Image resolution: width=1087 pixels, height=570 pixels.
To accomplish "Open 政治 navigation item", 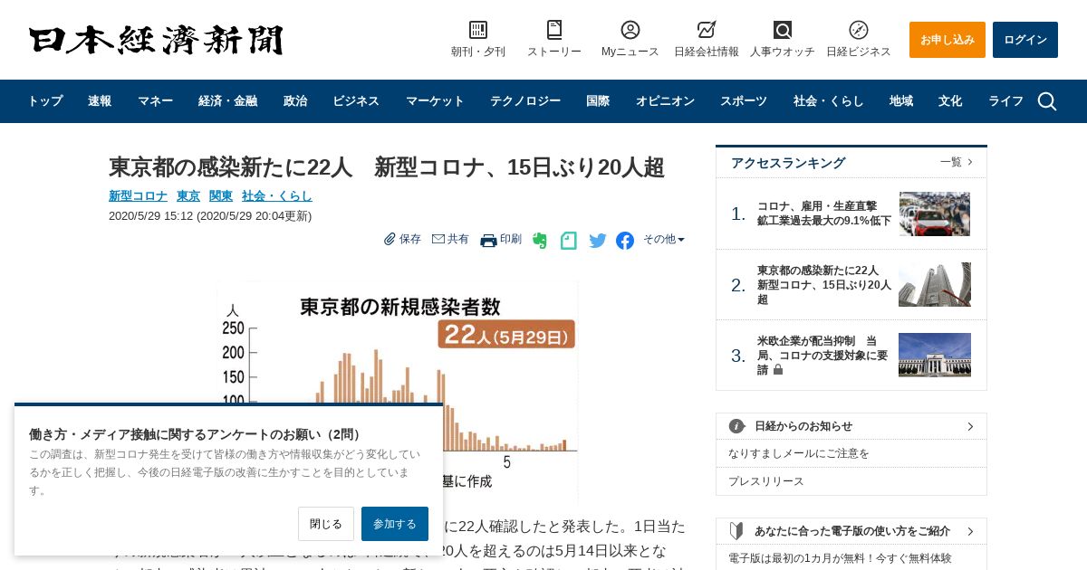I will click(295, 101).
